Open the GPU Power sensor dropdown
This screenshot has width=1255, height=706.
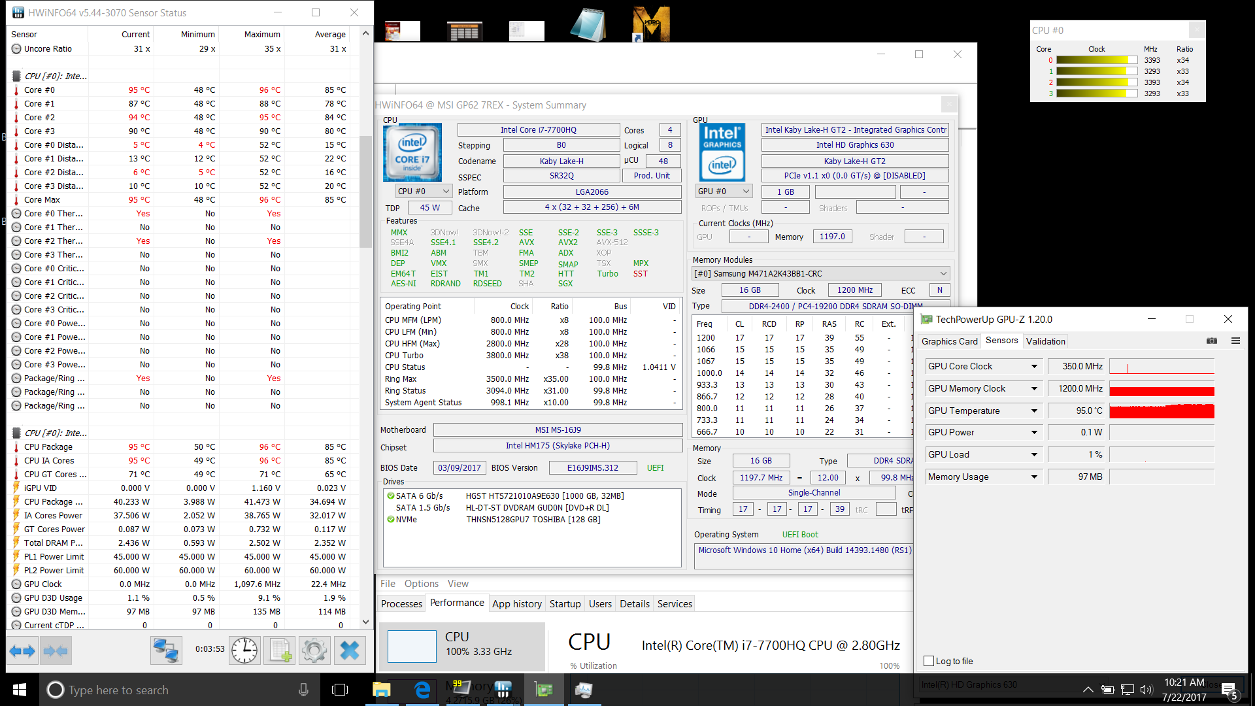pyautogui.click(x=1034, y=433)
